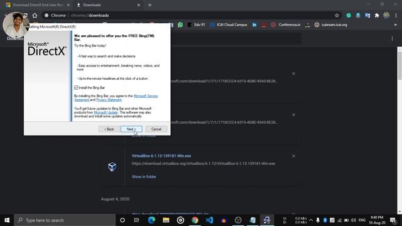
Task: Open File Explorer from the taskbar
Action: click(166, 220)
